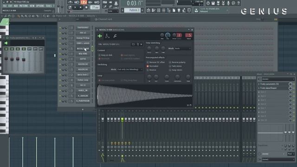Open the Line snap dropdown
The height and width of the screenshot is (167, 297).
pyautogui.click(x=113, y=11)
